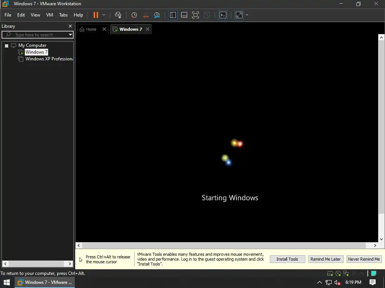
Task: Click the VMware logo in title bar
Action: [5, 4]
